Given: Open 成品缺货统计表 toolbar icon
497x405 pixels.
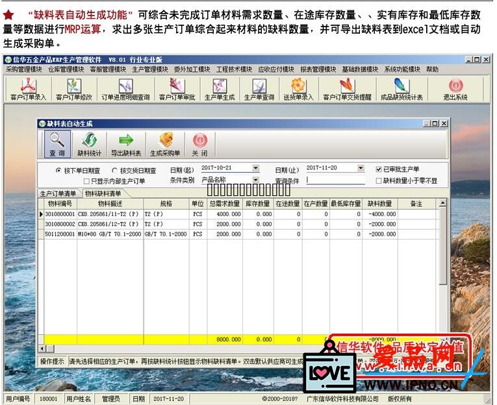Looking at the screenshot, I should point(401,89).
